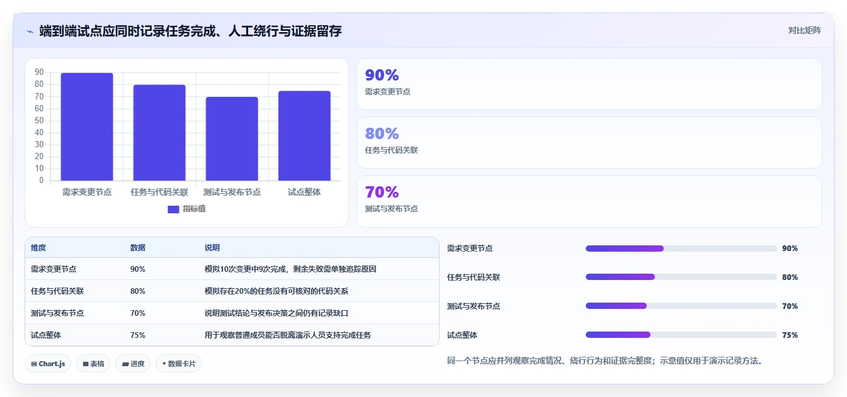
Task: Click the 需求变更节点 x-axis label
Action: point(87,192)
